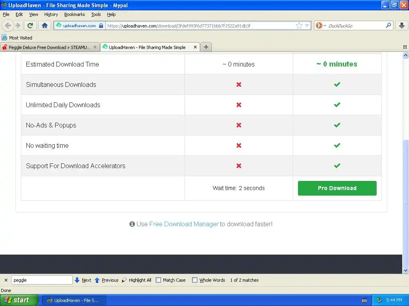Find Next match
This screenshot has height=306, width=409.
point(83,280)
